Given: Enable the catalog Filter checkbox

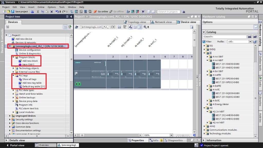Looking at the screenshot, I should click(204, 42).
